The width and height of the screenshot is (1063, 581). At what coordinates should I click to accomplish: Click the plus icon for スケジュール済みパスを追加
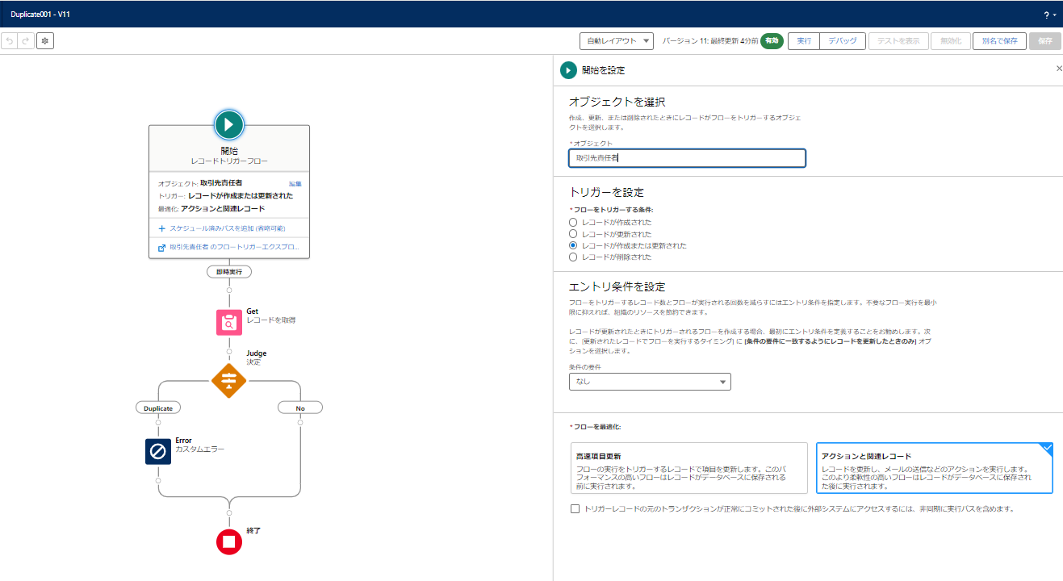pyautogui.click(x=162, y=228)
